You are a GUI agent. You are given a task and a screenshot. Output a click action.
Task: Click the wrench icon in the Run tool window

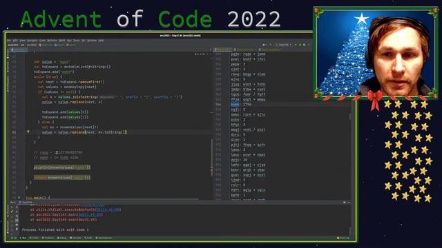point(12,211)
